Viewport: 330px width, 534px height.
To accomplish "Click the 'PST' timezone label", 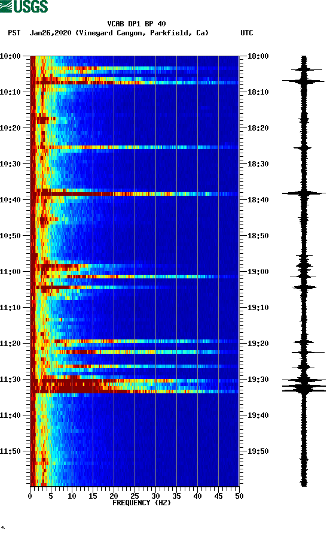I will (x=14, y=33).
